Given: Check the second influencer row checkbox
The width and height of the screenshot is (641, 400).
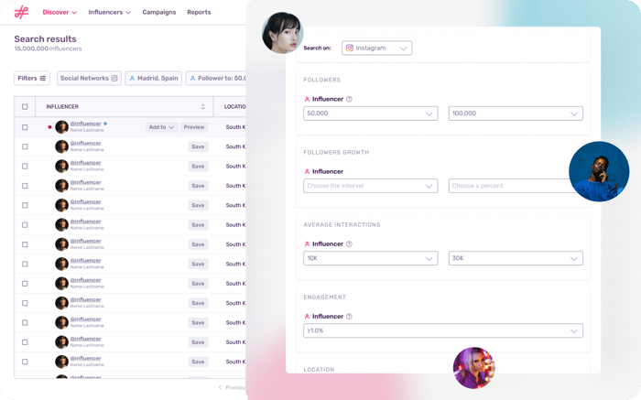Looking at the screenshot, I should coord(25,146).
